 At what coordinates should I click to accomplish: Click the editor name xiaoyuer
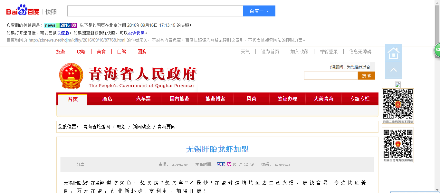point(282,165)
